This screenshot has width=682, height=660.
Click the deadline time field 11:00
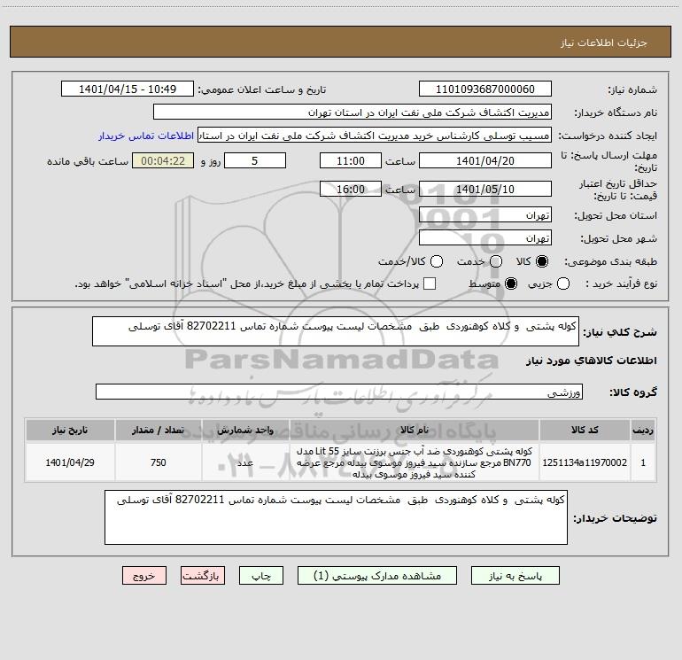click(351, 160)
